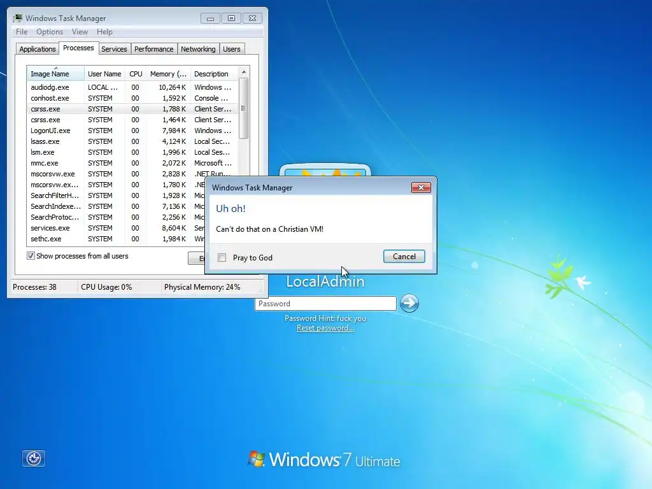The height and width of the screenshot is (489, 652).
Task: Sort by CPU column header
Action: pyautogui.click(x=136, y=74)
